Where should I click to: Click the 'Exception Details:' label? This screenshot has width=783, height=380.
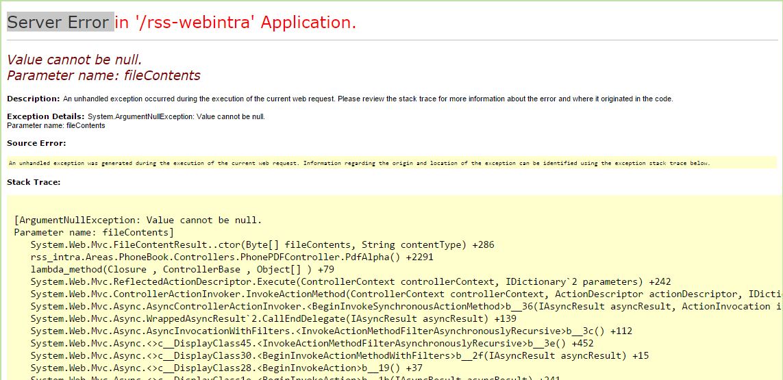click(45, 117)
